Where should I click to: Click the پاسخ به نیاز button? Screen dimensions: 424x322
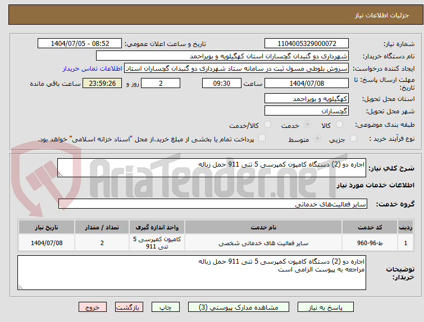click(x=326, y=307)
